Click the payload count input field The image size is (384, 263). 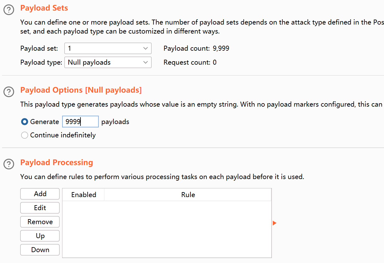coord(80,122)
